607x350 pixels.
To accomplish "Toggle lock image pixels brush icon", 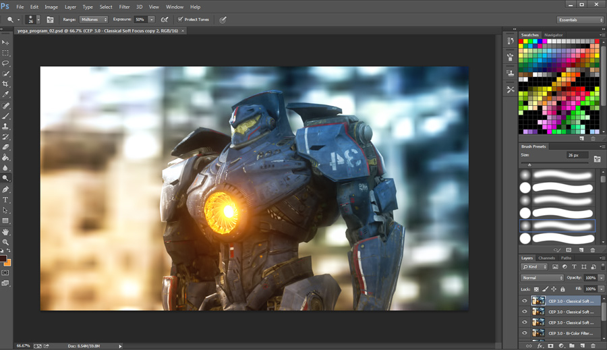I will [x=545, y=289].
